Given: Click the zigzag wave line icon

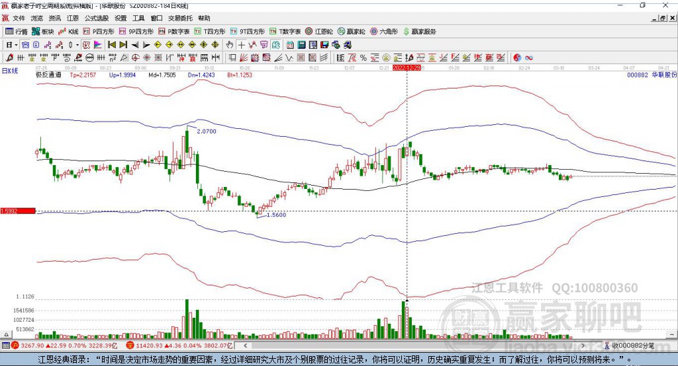Looking at the screenshot, I should (x=289, y=58).
